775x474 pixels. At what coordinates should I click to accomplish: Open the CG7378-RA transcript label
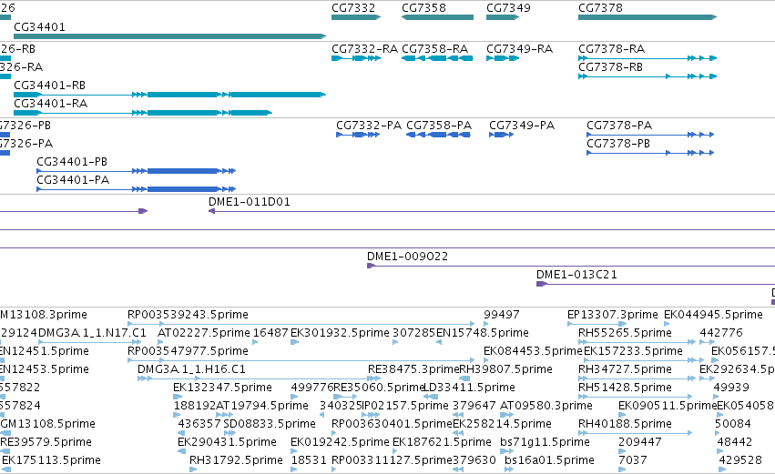click(611, 49)
